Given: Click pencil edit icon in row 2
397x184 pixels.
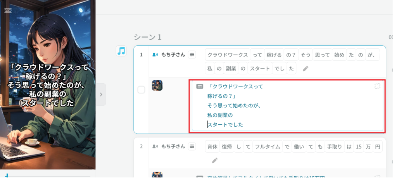Looking at the screenshot, I should [215, 160].
